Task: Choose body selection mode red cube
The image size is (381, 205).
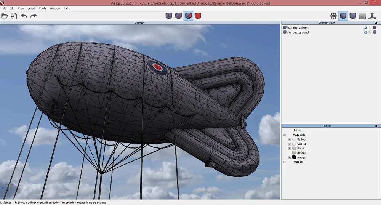Action: (198, 16)
